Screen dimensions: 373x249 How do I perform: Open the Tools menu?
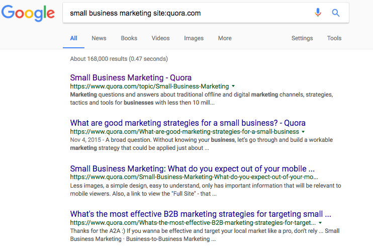[x=334, y=38]
